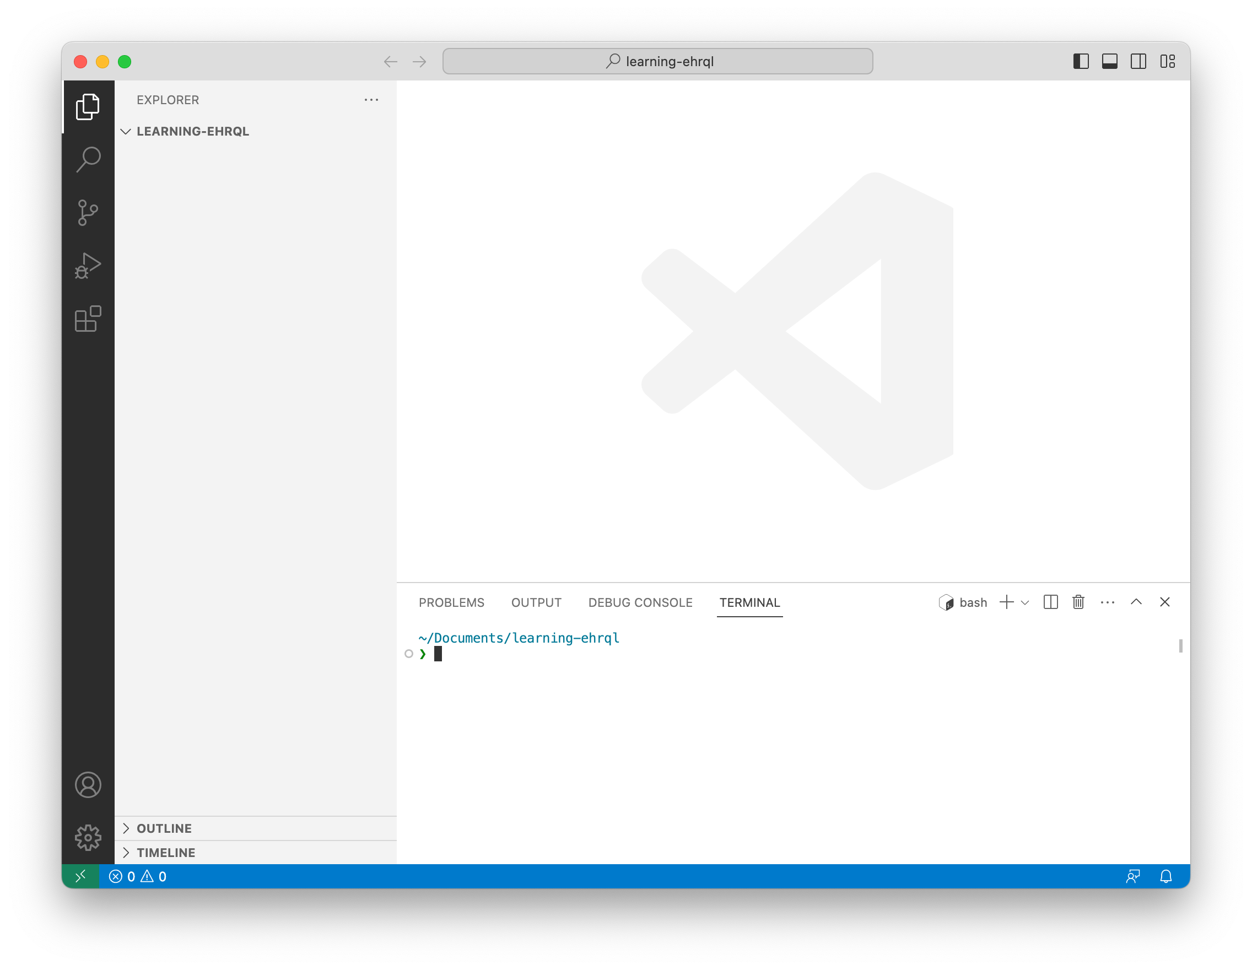Toggle the bottom panel visibility
1252x970 pixels.
[1109, 61]
